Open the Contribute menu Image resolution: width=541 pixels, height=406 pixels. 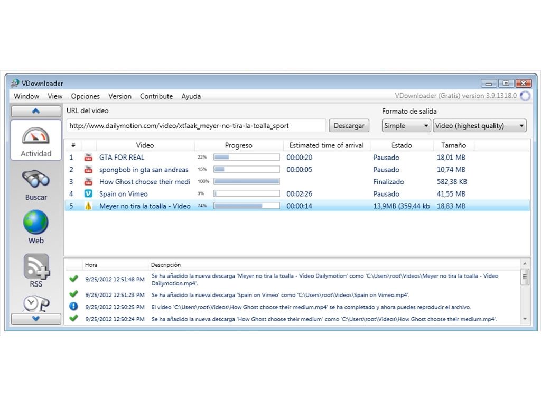pyautogui.click(x=156, y=96)
